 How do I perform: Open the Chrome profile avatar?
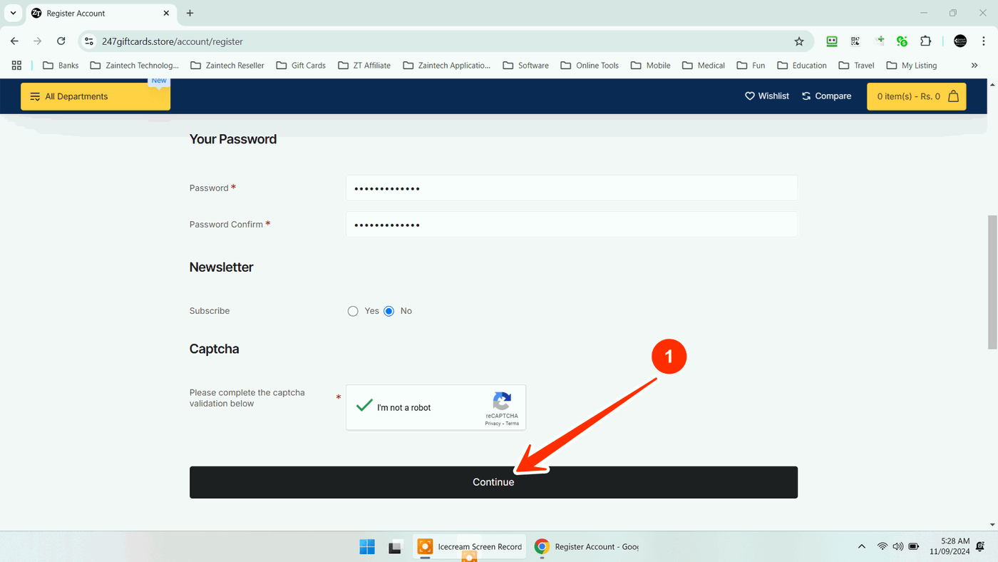(960, 41)
